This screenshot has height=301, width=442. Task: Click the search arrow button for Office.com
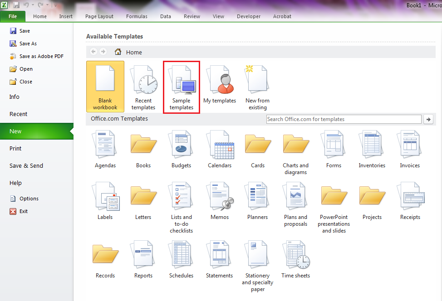(x=428, y=119)
